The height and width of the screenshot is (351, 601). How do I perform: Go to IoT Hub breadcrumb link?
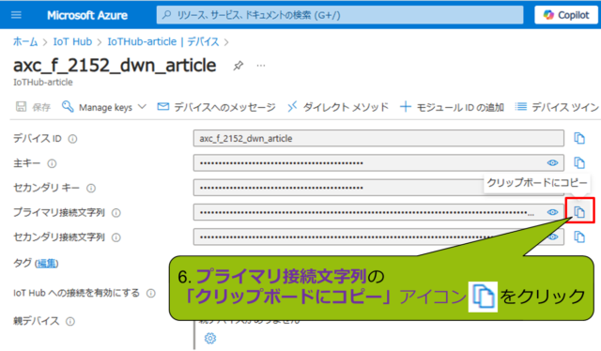click(72, 41)
